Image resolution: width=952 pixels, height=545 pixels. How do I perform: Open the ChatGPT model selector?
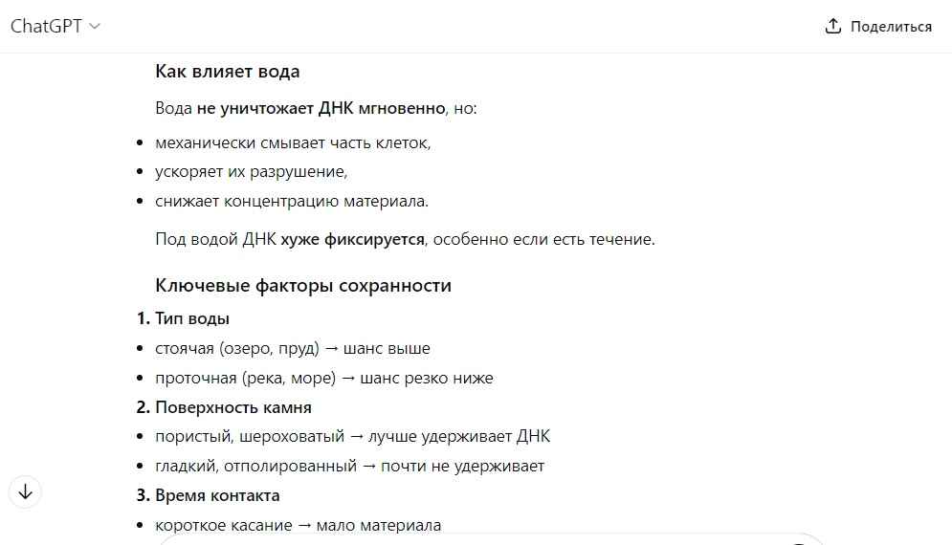point(55,26)
